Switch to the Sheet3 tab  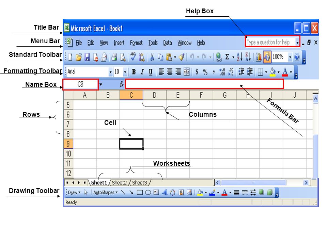140,183
